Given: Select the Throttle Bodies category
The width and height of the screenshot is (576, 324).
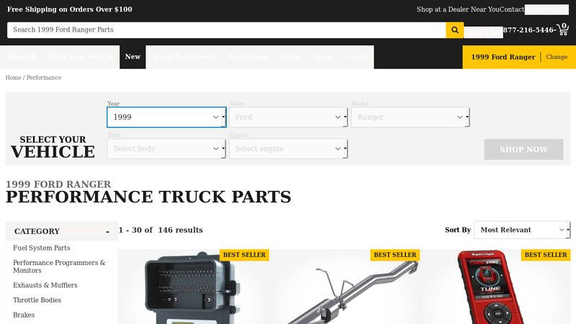Looking at the screenshot, I should pos(37,300).
